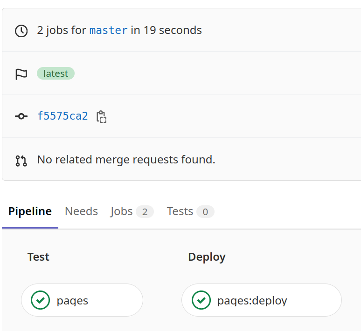
Task: Open commit f5575ca2 link
Action: click(x=62, y=116)
